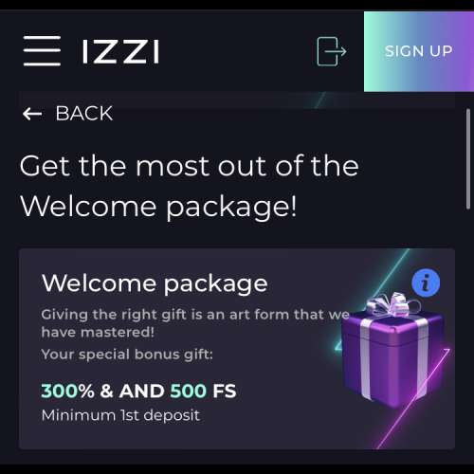This screenshot has height=474, width=474.
Task: Click the silver bow atop the gift box
Action: (392, 304)
